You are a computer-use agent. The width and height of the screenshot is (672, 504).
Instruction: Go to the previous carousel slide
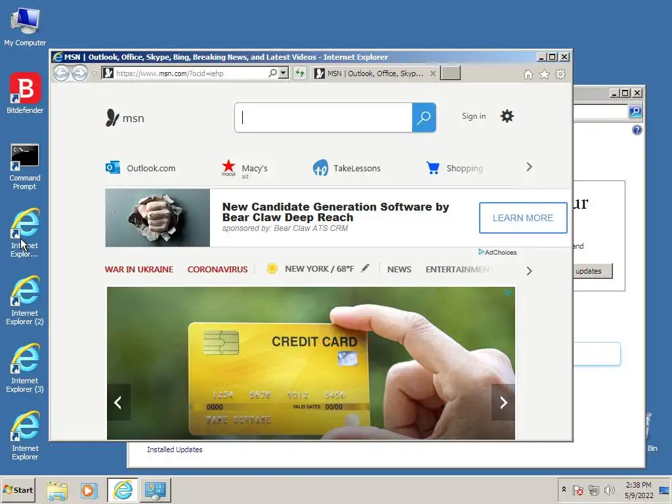pyautogui.click(x=118, y=402)
